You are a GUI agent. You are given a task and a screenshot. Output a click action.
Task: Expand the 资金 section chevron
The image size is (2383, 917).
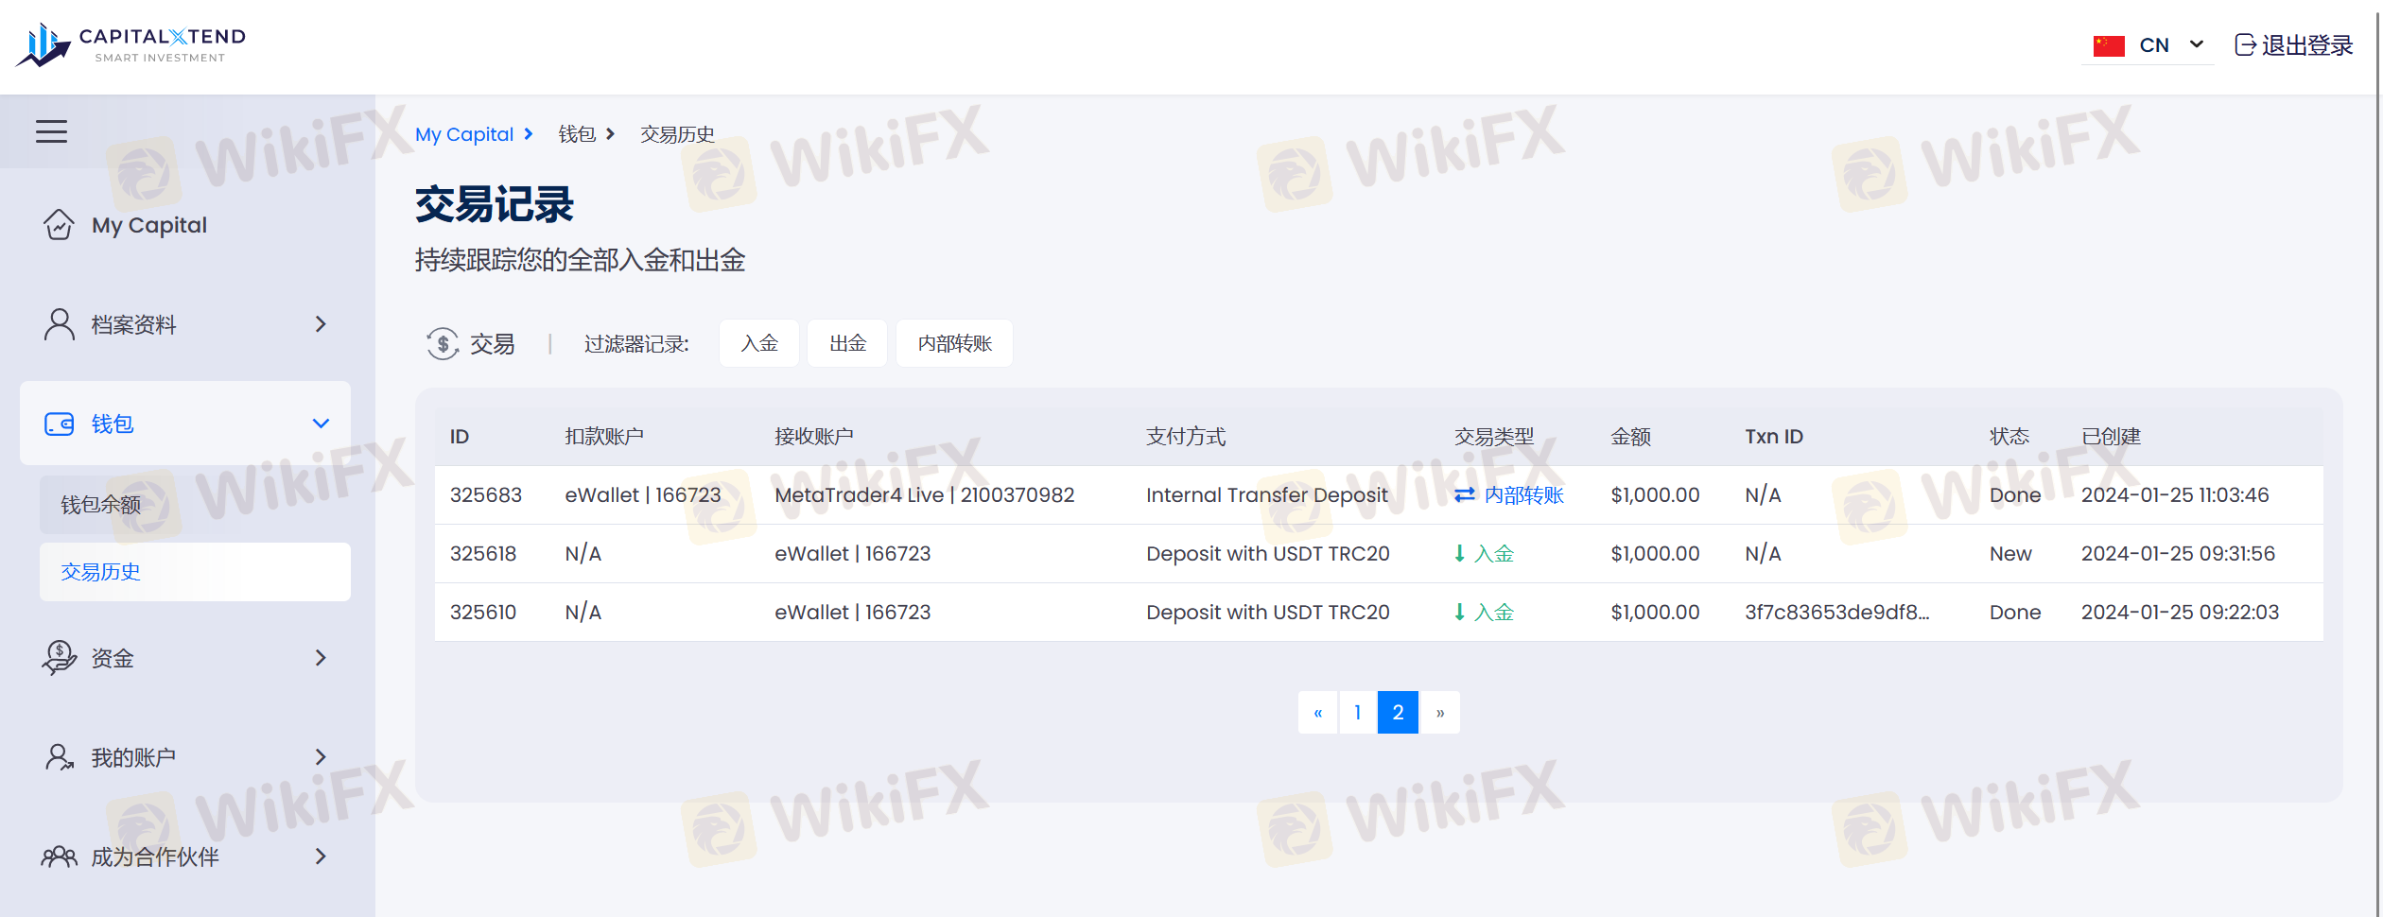tap(321, 657)
